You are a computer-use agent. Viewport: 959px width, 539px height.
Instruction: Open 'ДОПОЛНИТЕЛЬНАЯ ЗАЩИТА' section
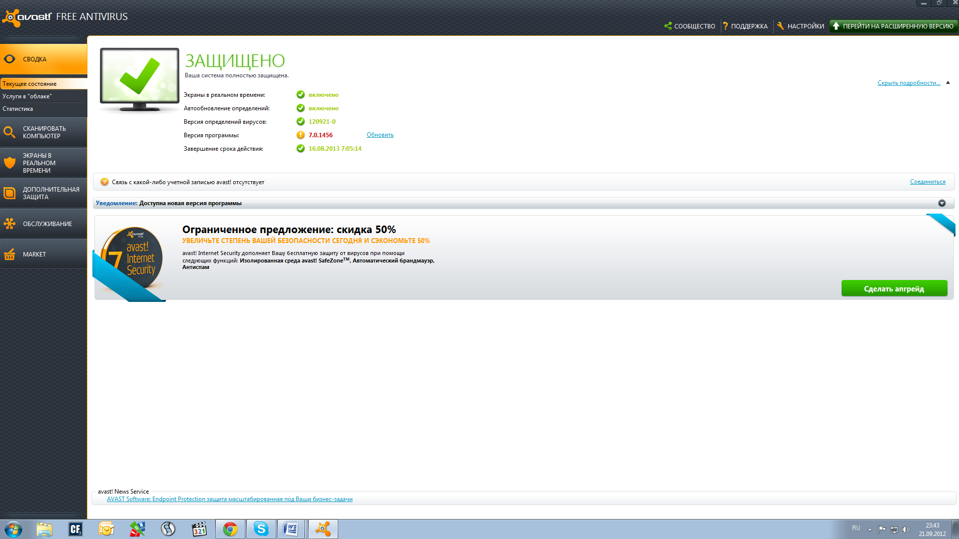coord(43,193)
